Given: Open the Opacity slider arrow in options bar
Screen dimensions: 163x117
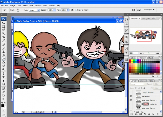Looking at the screenshot, I should 54,10.
